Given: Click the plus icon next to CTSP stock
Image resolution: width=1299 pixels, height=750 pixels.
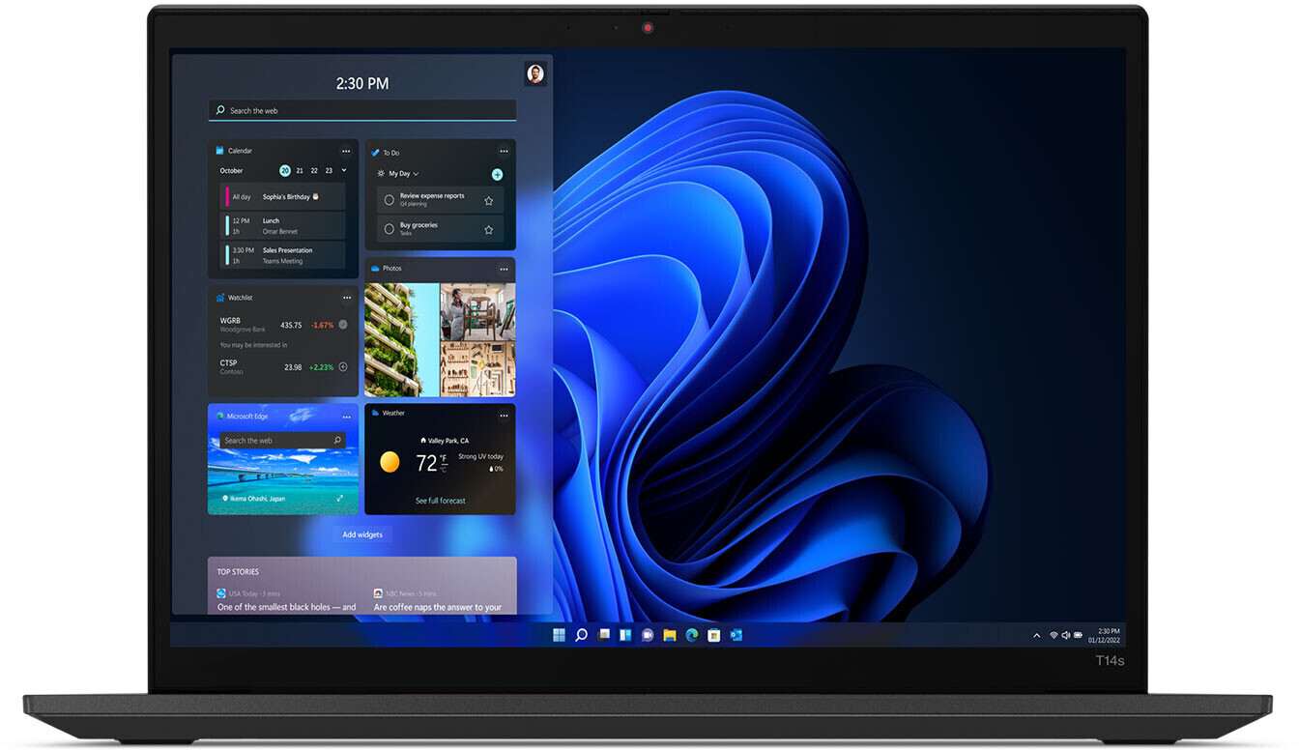Looking at the screenshot, I should [x=342, y=367].
